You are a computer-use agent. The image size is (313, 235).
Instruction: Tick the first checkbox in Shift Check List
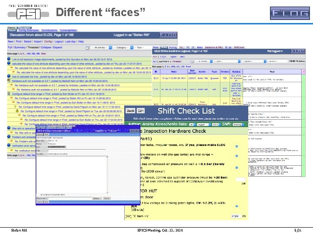[x=236, y=147]
